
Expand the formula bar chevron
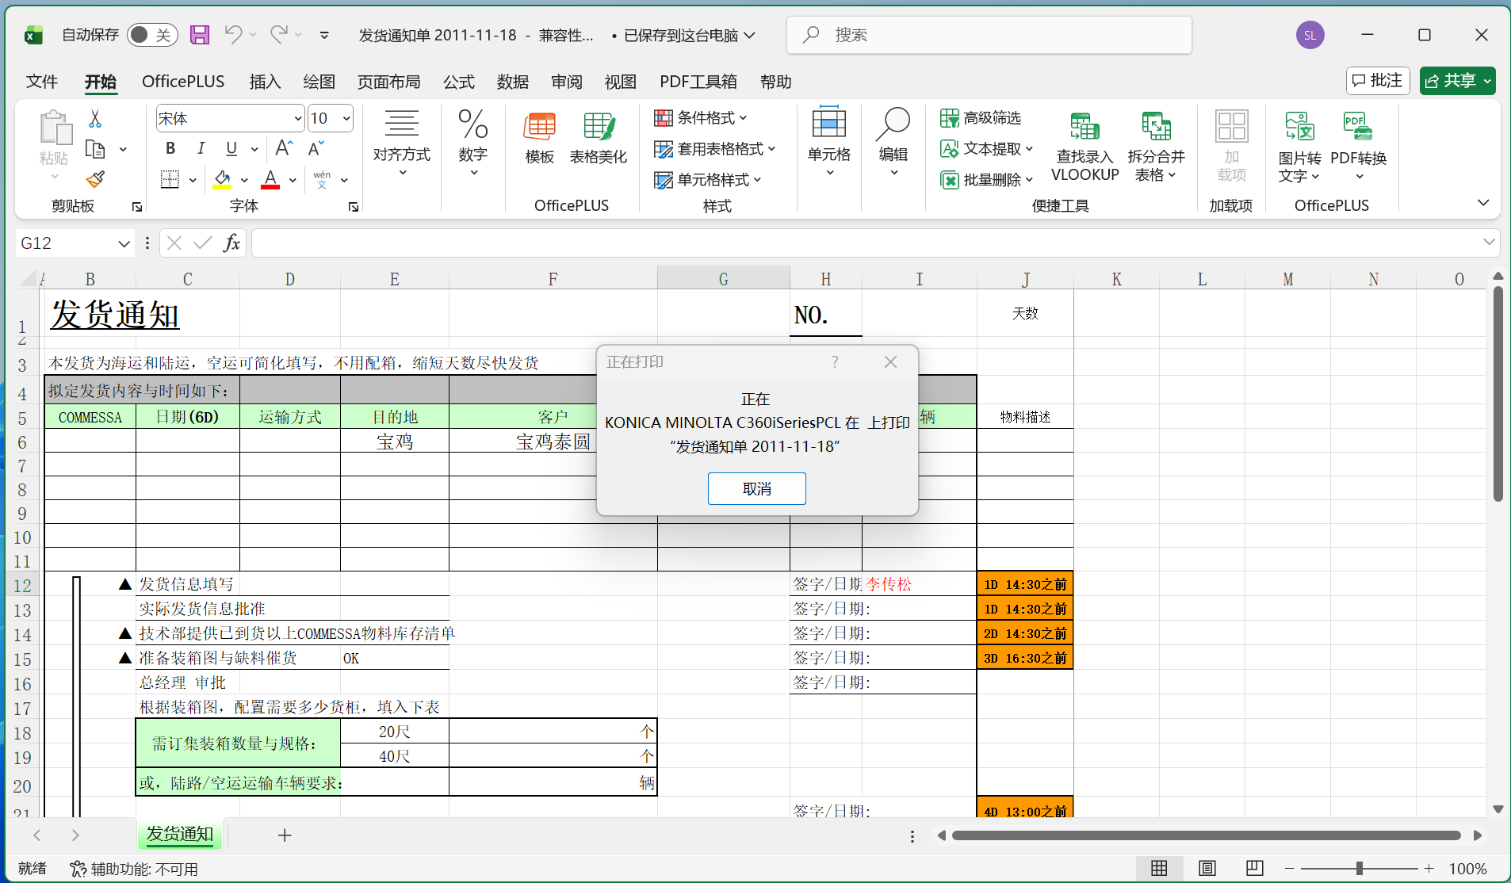(1489, 243)
